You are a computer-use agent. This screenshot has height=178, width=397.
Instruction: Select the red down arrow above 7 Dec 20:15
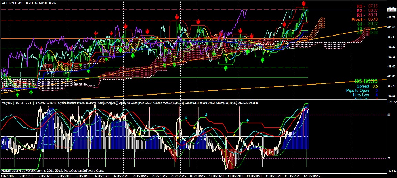[177, 17]
